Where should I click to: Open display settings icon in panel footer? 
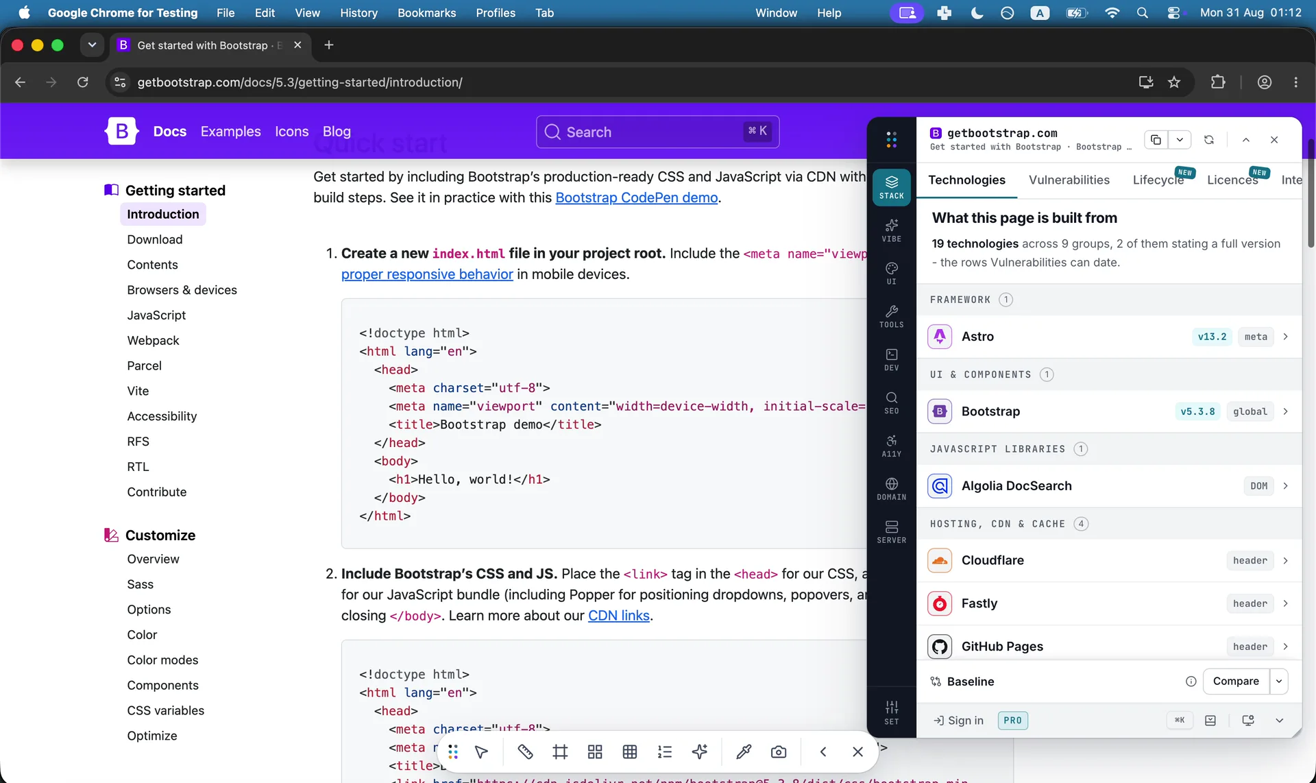pyautogui.click(x=1248, y=721)
